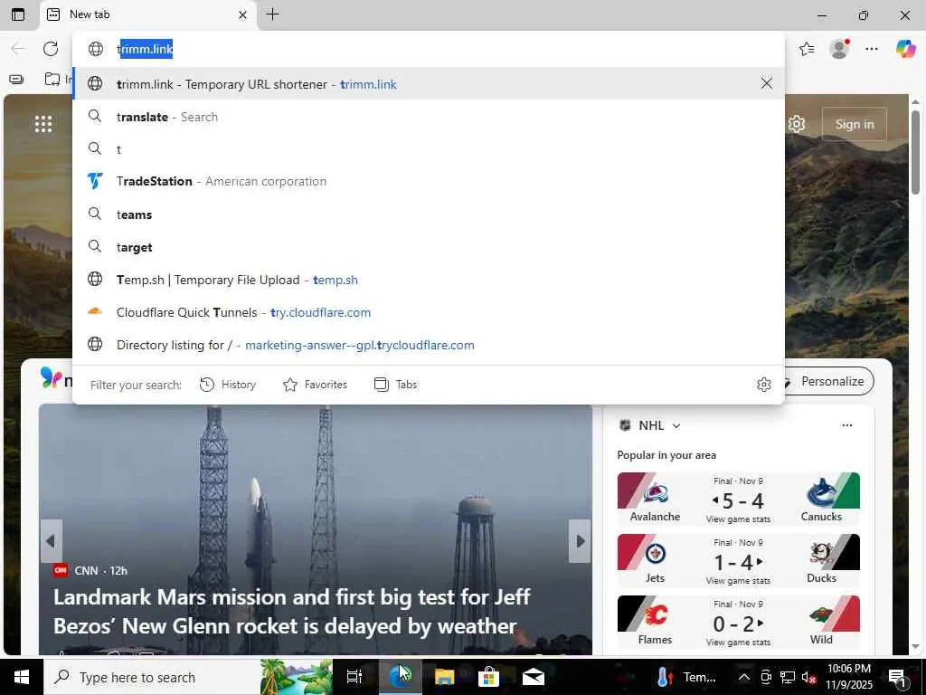Open the TradeStation suggestion
This screenshot has height=695, width=926.
pyautogui.click(x=428, y=181)
